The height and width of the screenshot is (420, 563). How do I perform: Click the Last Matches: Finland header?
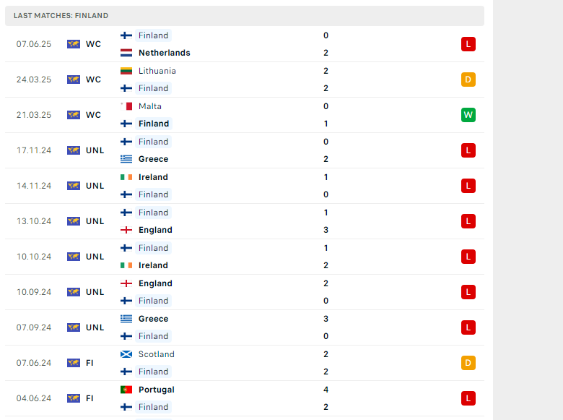point(61,15)
